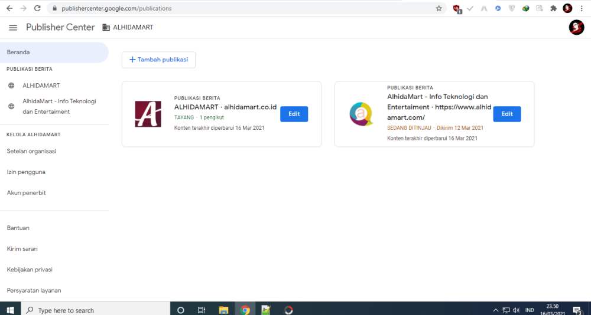
Task: Click the browser address bar URL
Action: (x=116, y=8)
